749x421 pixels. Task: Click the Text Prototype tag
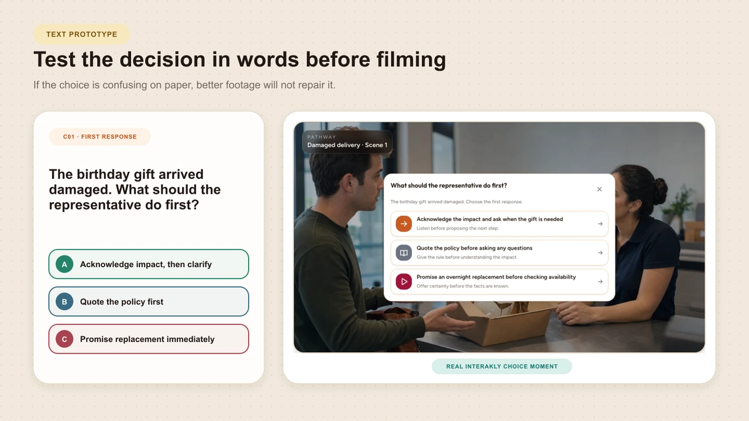tap(81, 34)
